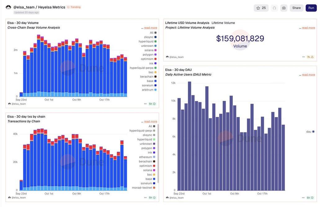Take a dashboard screenshot with camera icon
Image resolution: width=320 pixels, height=207 pixels.
283,8
